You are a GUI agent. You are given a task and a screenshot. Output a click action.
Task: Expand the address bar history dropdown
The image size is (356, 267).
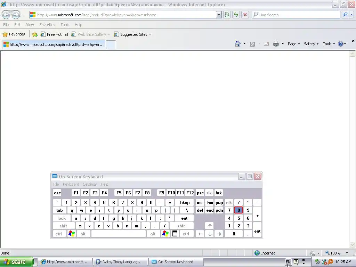219,15
